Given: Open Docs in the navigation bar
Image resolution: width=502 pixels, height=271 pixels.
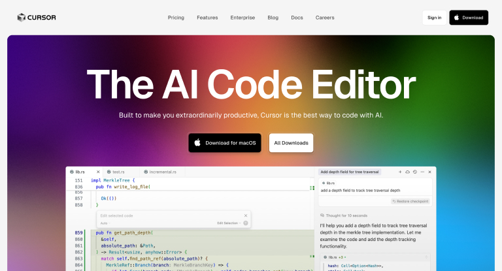Looking at the screenshot, I should [297, 18].
